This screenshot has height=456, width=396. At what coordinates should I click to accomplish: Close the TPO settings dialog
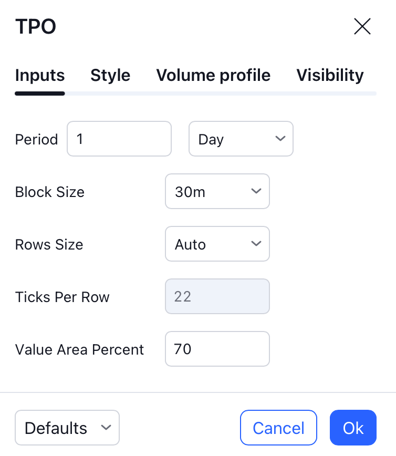pyautogui.click(x=362, y=26)
